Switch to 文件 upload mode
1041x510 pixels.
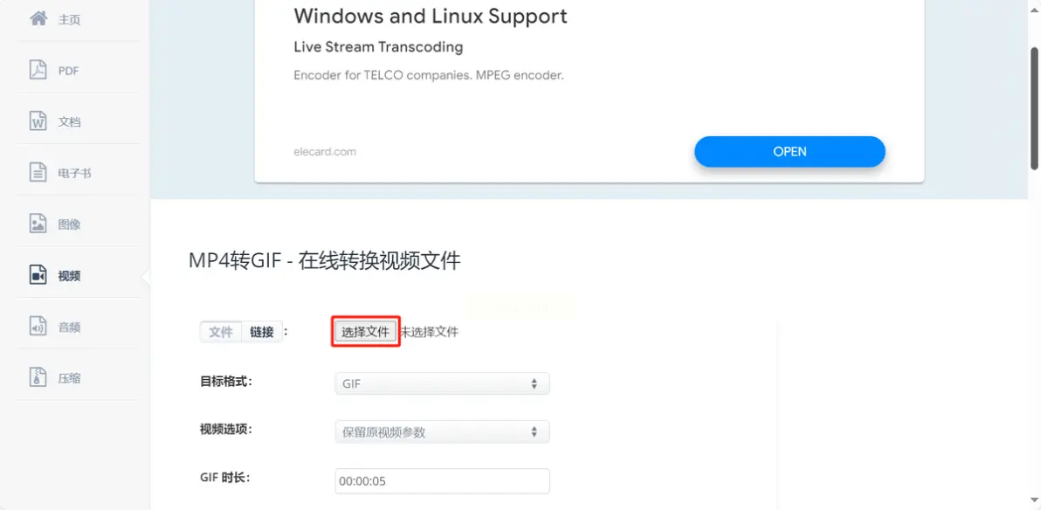[220, 332]
